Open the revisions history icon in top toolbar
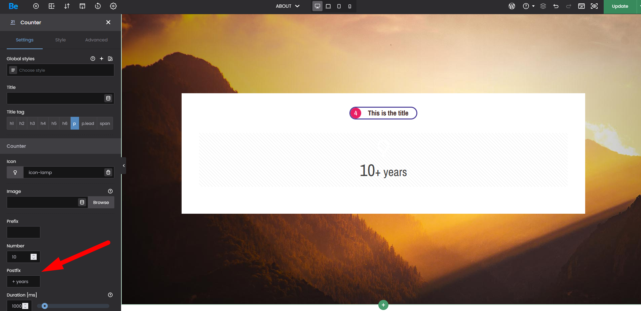 98,6
